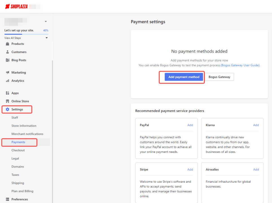
Task: Open Merchant notifications settings
Action: pyautogui.click(x=27, y=134)
